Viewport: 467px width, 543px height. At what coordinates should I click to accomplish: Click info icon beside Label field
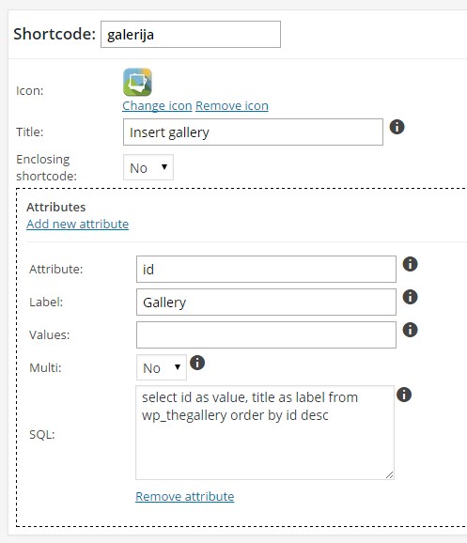click(x=411, y=297)
